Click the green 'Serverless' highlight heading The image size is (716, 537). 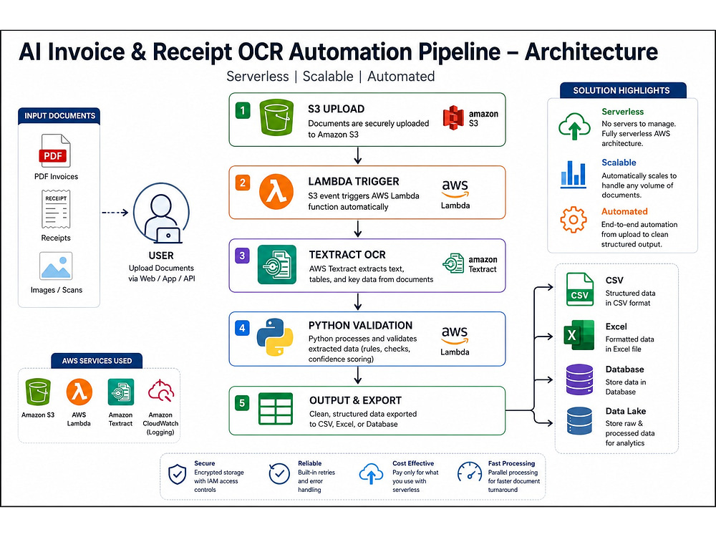click(x=622, y=112)
